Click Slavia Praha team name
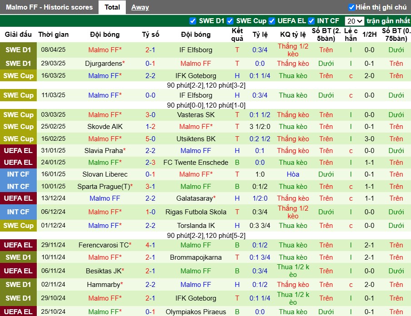 (x=105, y=151)
